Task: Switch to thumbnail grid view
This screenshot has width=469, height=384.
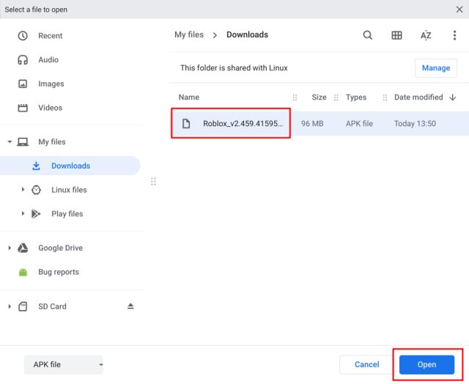Action: (396, 35)
